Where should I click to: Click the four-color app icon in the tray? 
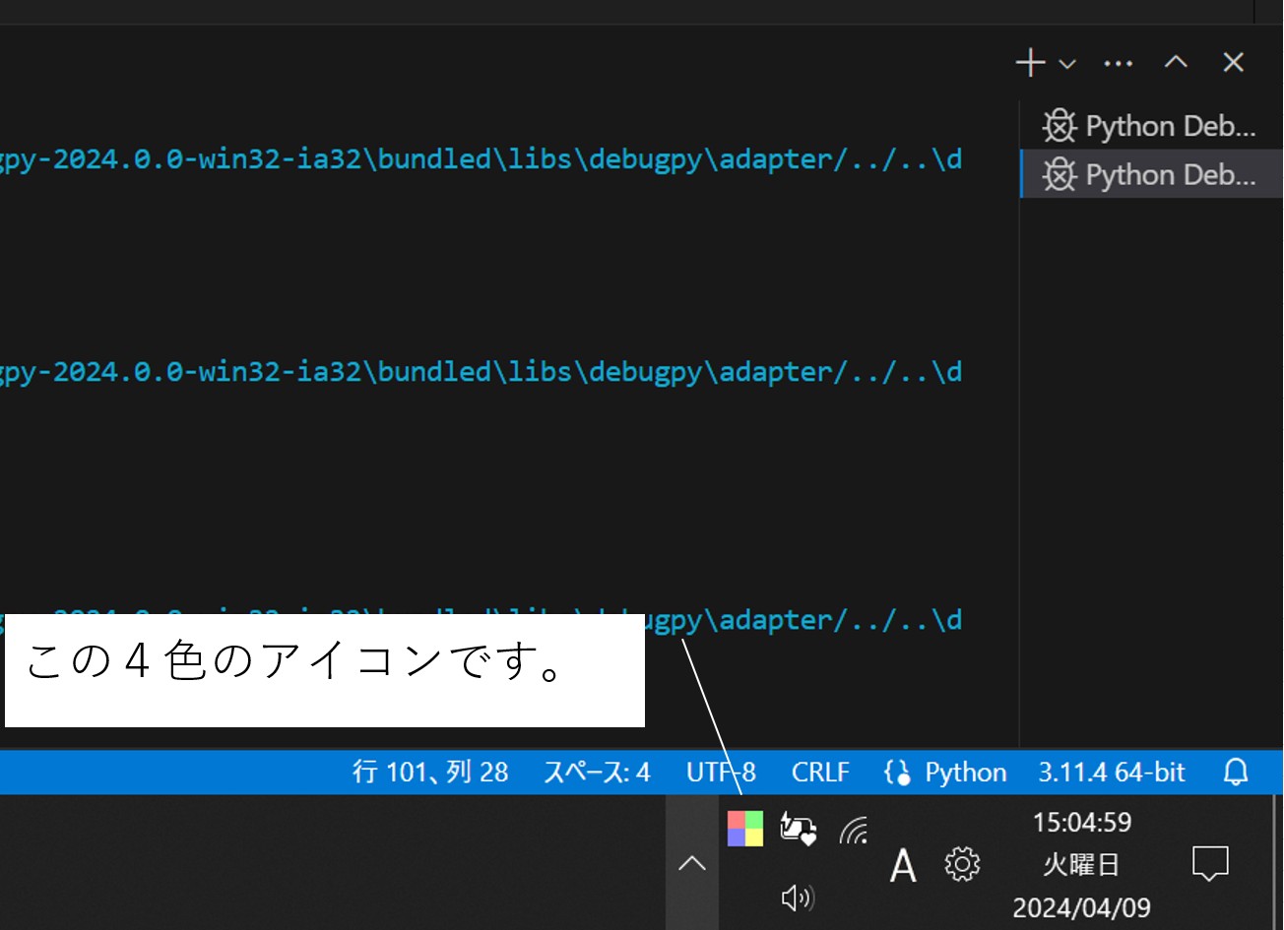[745, 829]
